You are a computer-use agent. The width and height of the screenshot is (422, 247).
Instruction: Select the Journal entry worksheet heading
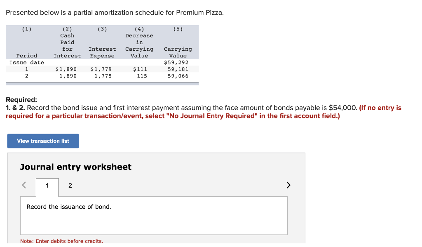pyautogui.click(x=75, y=167)
